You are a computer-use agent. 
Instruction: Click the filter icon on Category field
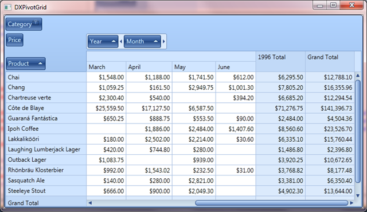36,22
